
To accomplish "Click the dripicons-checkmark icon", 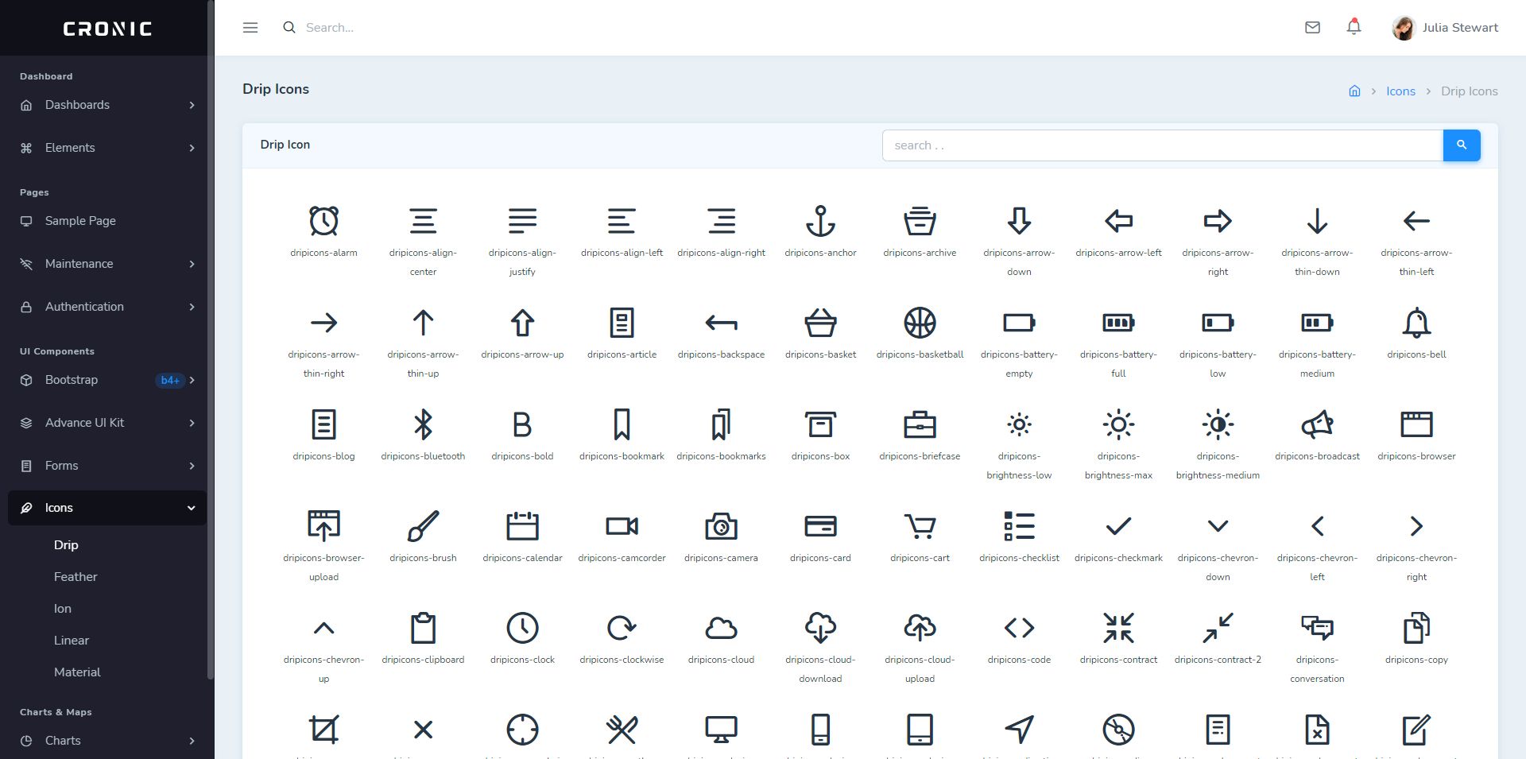I will (1118, 526).
